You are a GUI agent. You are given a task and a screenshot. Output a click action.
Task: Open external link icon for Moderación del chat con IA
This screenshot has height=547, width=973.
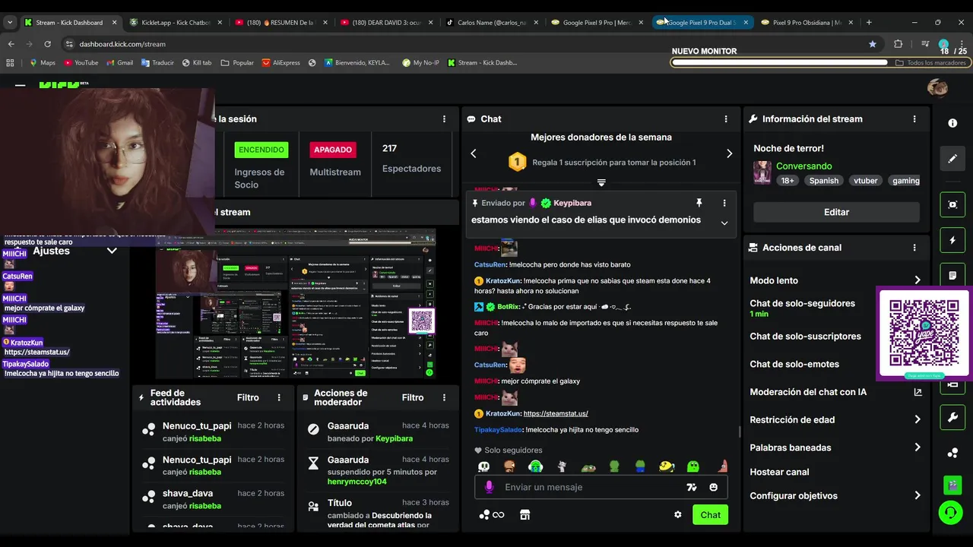(918, 392)
